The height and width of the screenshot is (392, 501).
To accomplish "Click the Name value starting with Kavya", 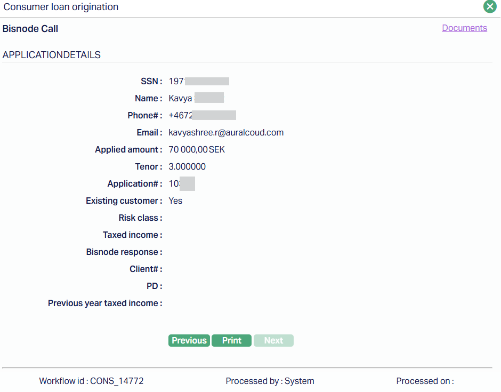I will coord(196,99).
